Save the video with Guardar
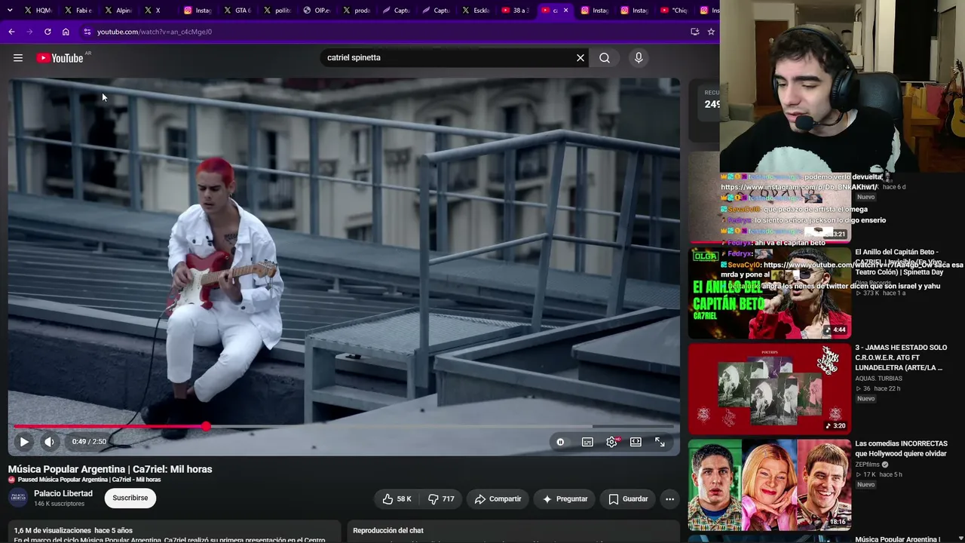Viewport: 965px width, 543px height. point(628,499)
